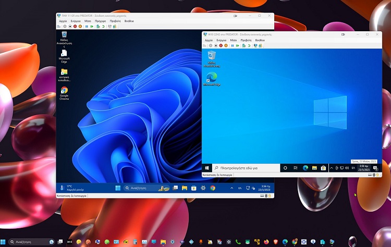Click Cortana circle in W10 22H2 guest taskbar
The height and width of the screenshot is (247, 391).
[285, 168]
